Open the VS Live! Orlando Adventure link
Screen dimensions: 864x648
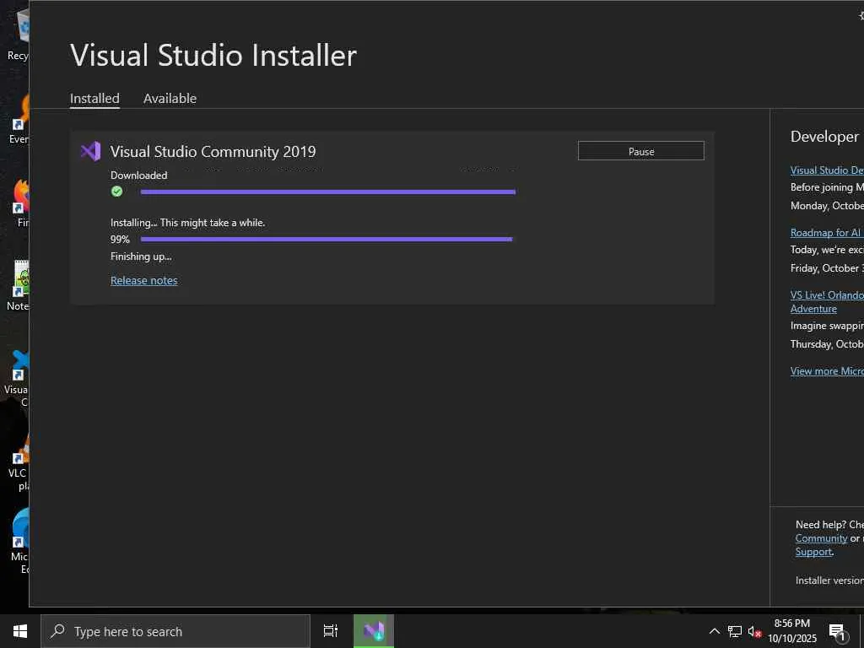[827, 302]
